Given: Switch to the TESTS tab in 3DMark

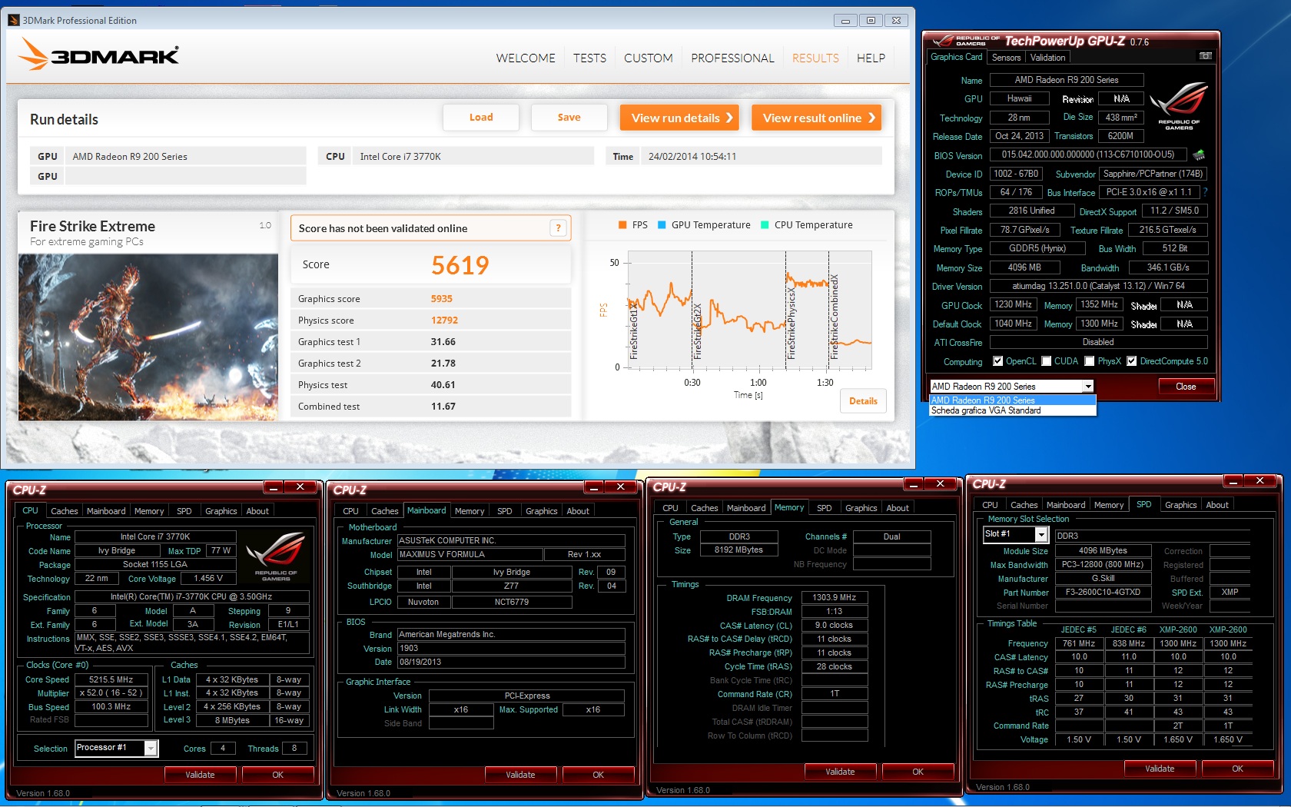Looking at the screenshot, I should (589, 58).
